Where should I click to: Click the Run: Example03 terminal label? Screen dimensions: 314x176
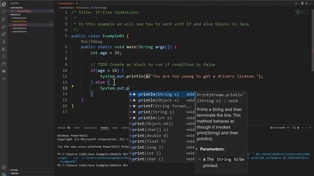click(x=278, y=128)
